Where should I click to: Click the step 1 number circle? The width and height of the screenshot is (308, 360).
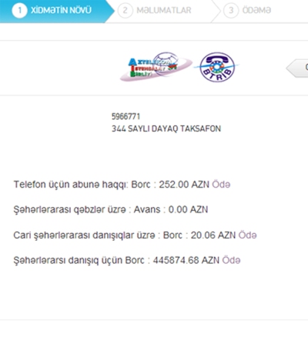(19, 11)
